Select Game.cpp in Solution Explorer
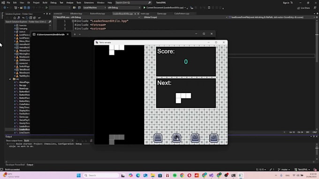Image resolution: width=319 pixels, height=179 pixels. (24, 117)
